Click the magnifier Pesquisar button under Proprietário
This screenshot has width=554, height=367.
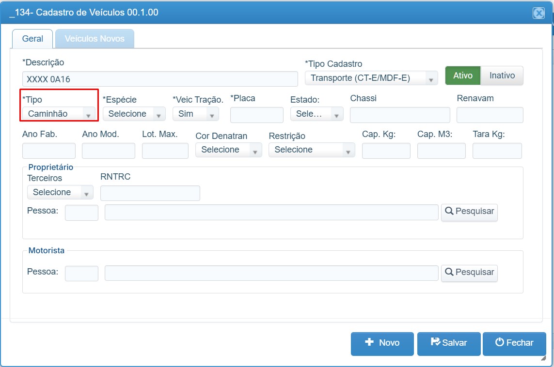coord(469,212)
